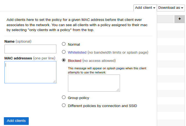Select the Normal policy radio button

click(x=64, y=44)
